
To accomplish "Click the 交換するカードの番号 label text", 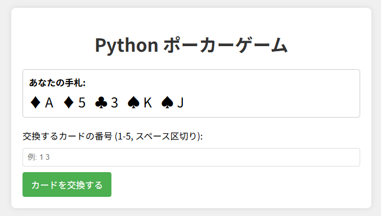I will (68, 136).
